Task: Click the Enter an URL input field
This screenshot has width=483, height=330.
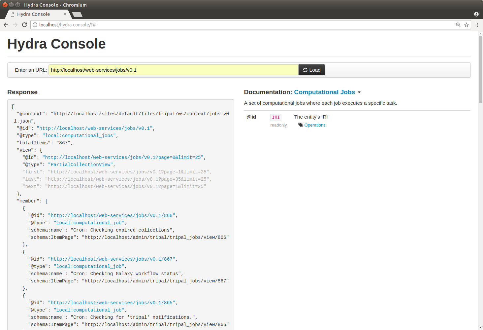Action: pos(173,70)
